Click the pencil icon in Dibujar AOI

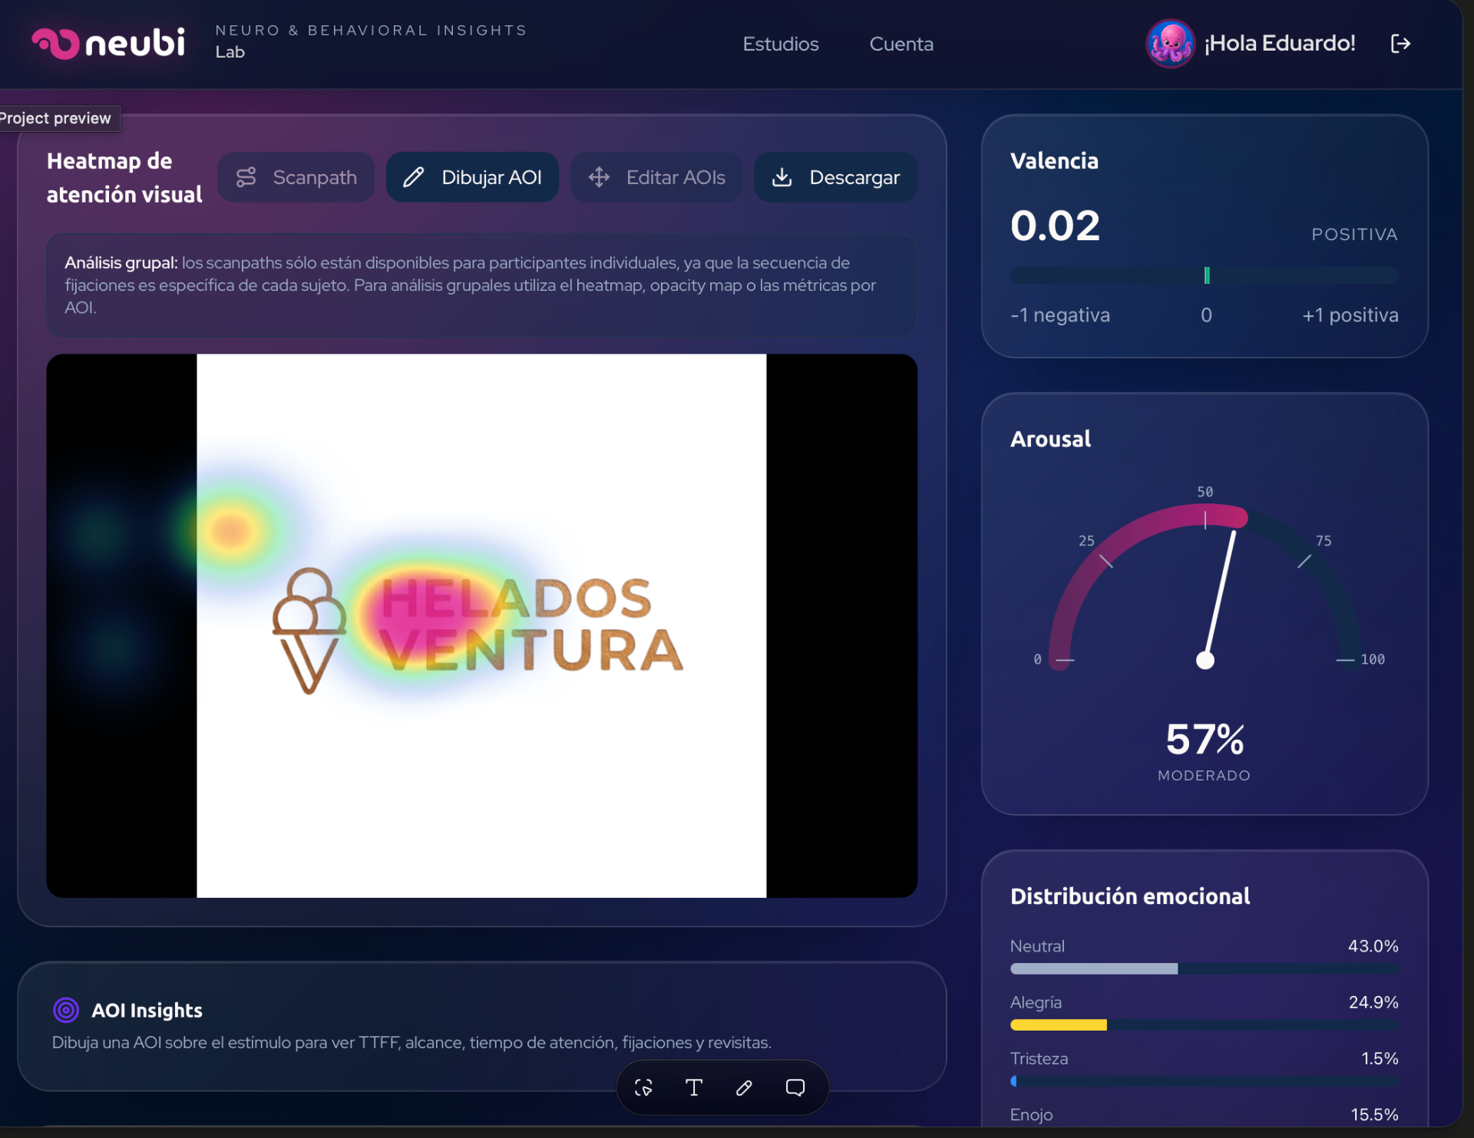point(414,177)
